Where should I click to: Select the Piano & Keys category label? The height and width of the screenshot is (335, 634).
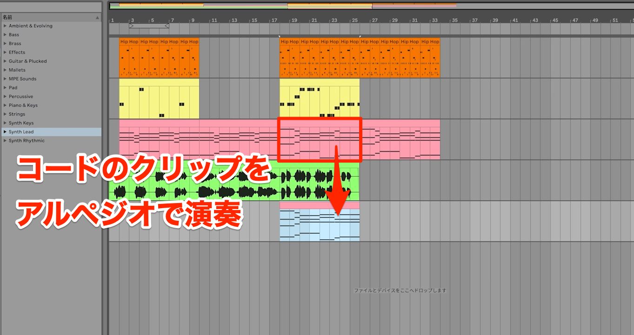(23, 105)
